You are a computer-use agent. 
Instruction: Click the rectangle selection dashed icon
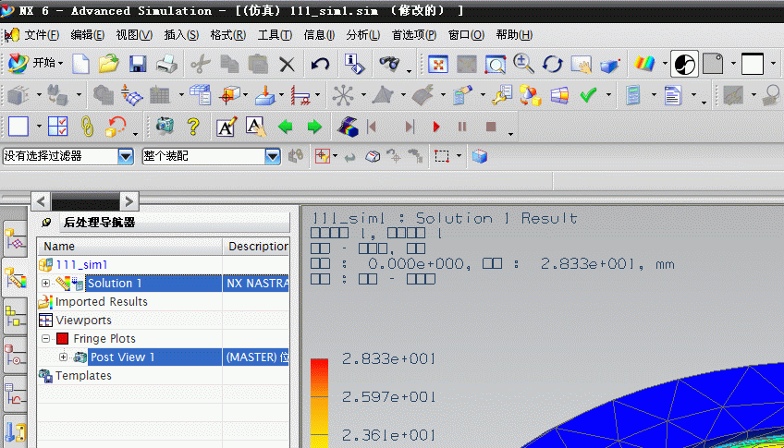pyautogui.click(x=442, y=156)
